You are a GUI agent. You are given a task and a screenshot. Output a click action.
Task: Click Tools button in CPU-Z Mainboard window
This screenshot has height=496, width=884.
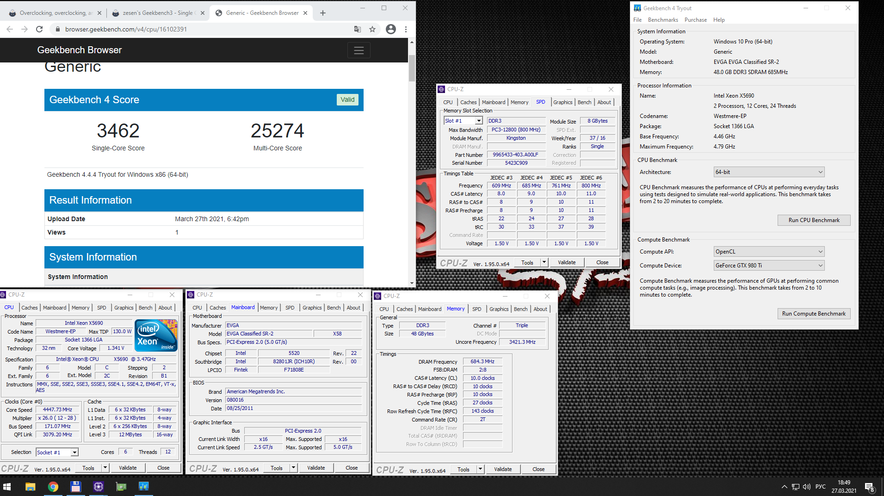pos(277,468)
